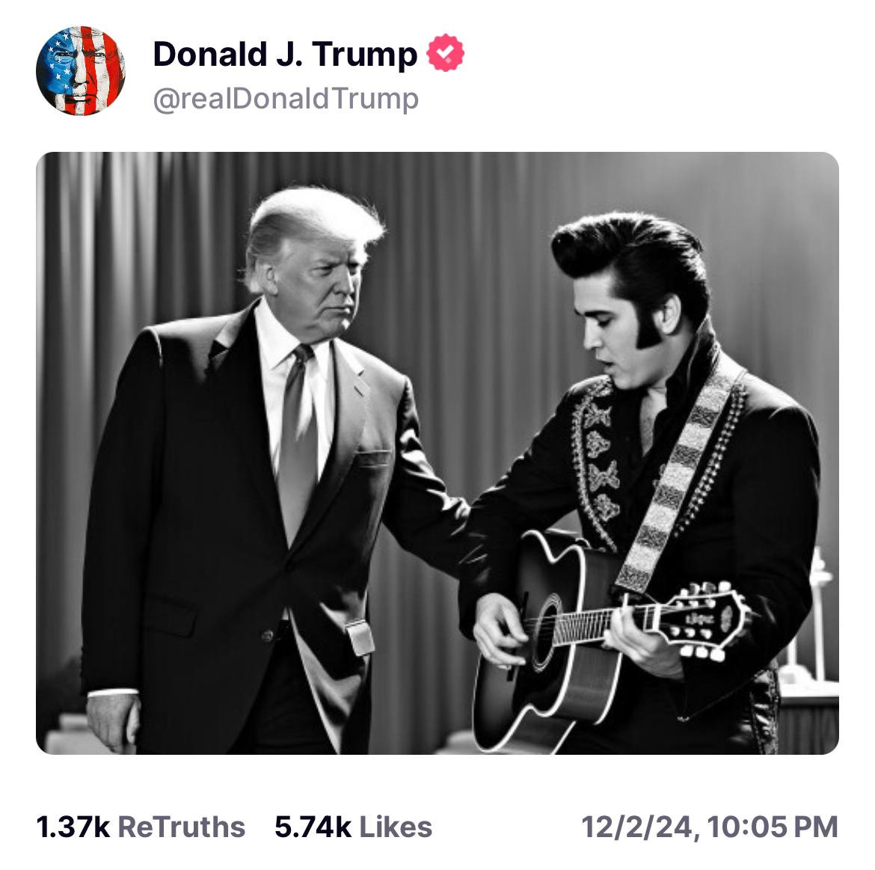Click the pink verified checkmark badge
The width and height of the screenshot is (875, 870).
tap(445, 54)
